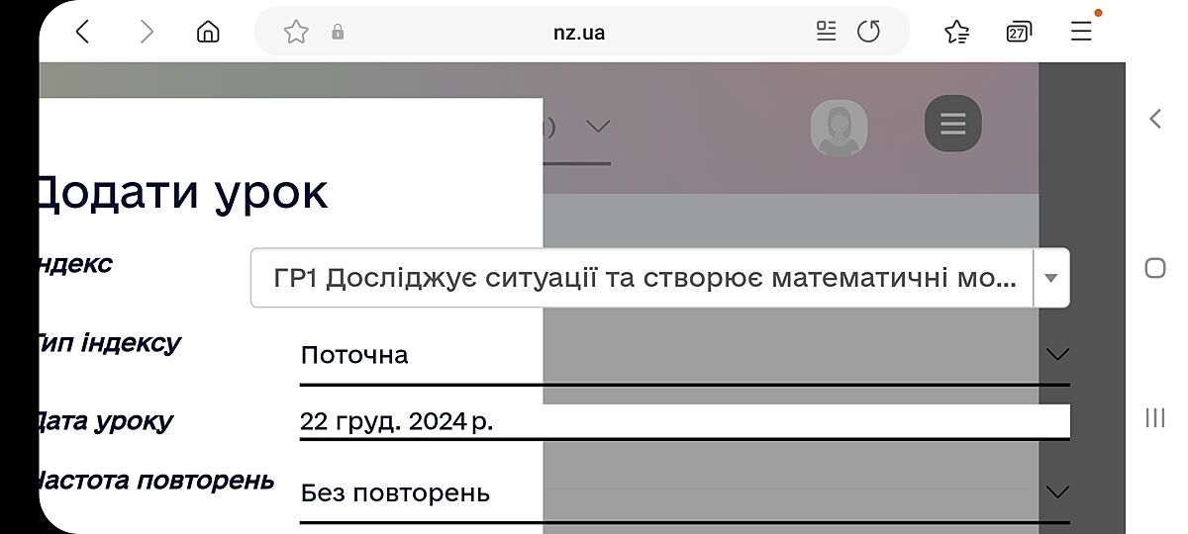Screen dimensions: 1188x534
Task: Tap the browser back arrow
Action: (x=83, y=33)
